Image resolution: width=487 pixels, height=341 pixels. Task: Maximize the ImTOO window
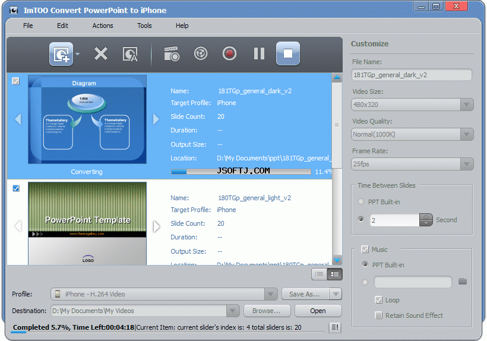tap(437, 6)
